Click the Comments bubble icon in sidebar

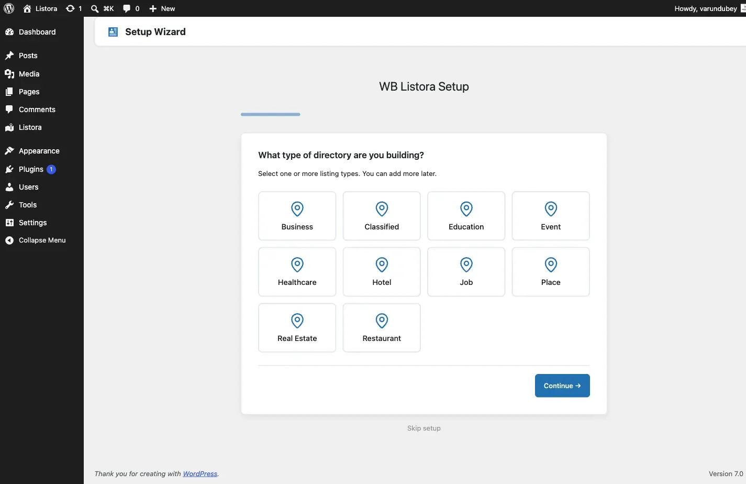click(9, 109)
